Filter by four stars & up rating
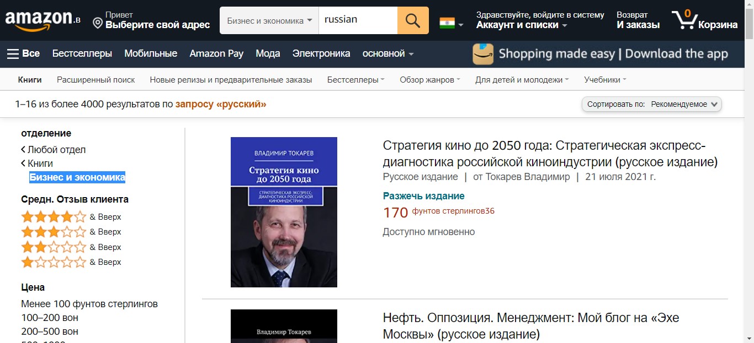Viewport: 754px width, 343px height. (71, 216)
